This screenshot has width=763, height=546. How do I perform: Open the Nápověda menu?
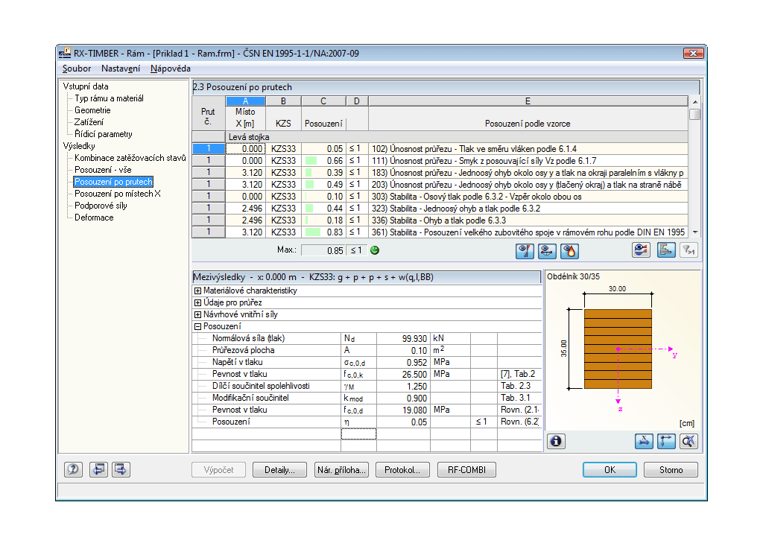click(171, 69)
